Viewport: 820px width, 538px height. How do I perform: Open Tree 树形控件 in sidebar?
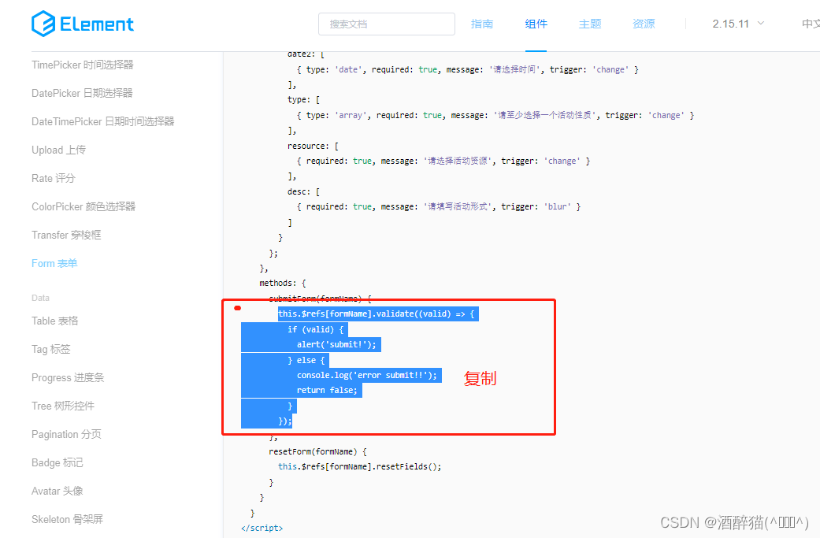pos(63,406)
